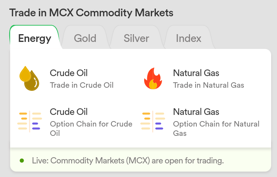Select the Energy tab
Screen dimensions: 277x177
[35, 38]
